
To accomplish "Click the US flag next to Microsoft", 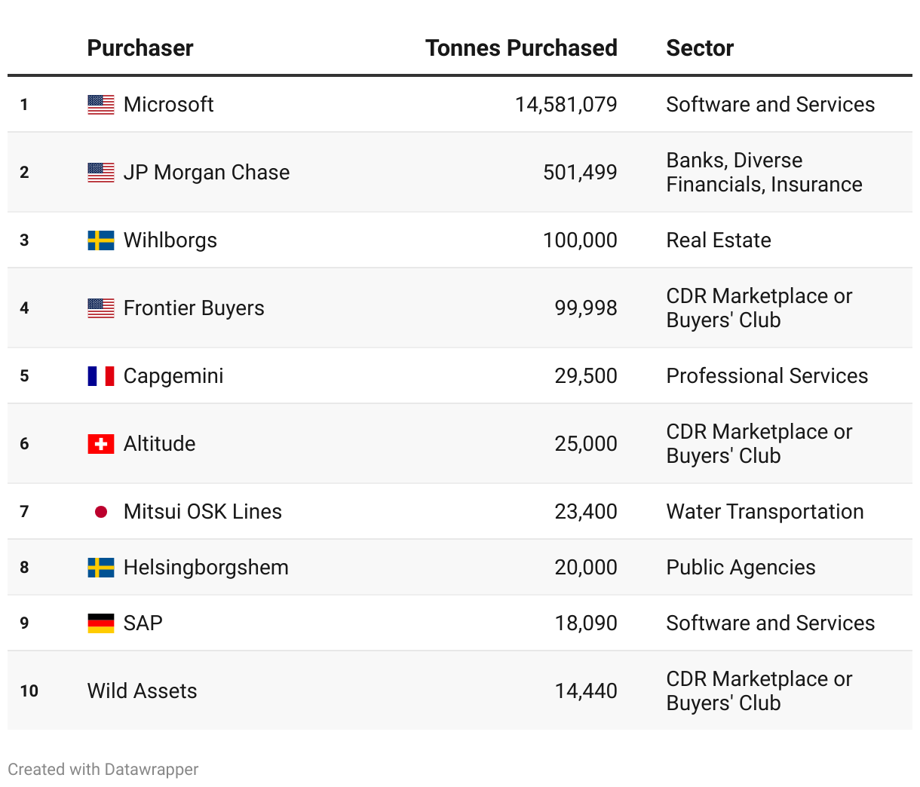I will coord(101,105).
